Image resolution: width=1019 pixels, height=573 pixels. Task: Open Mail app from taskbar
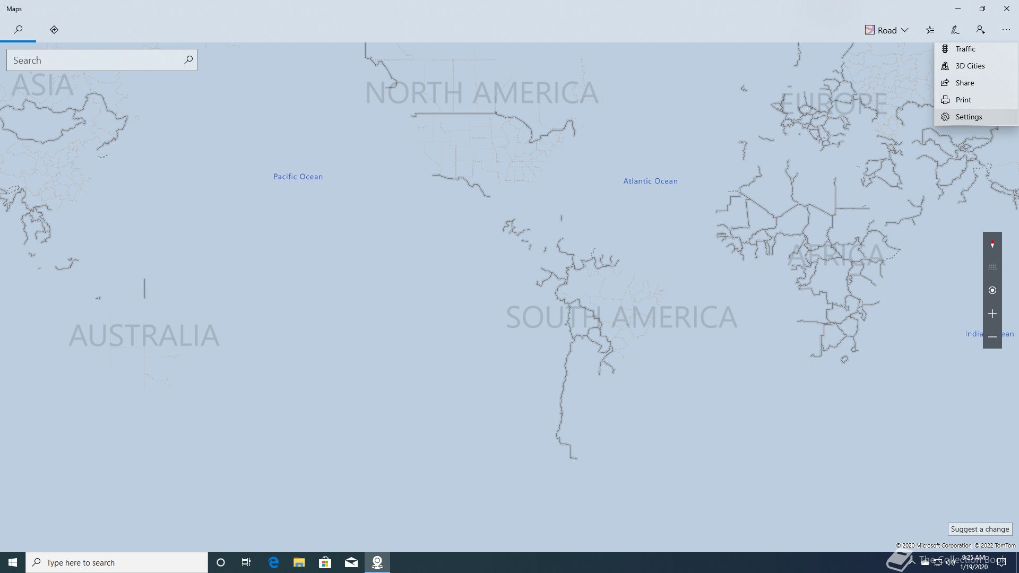point(351,562)
